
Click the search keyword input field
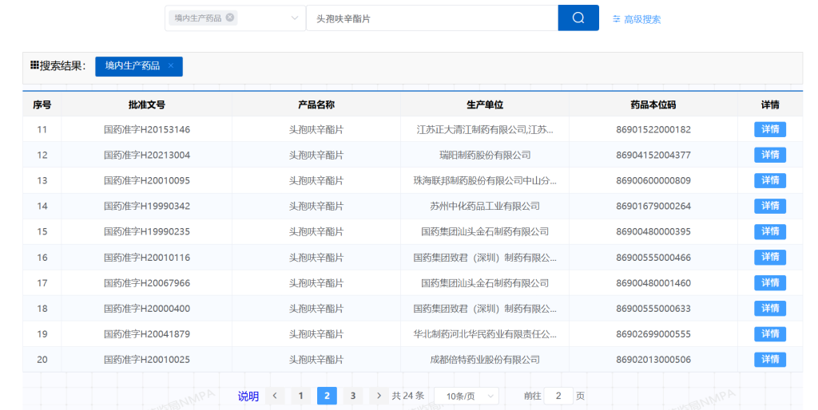(x=431, y=18)
